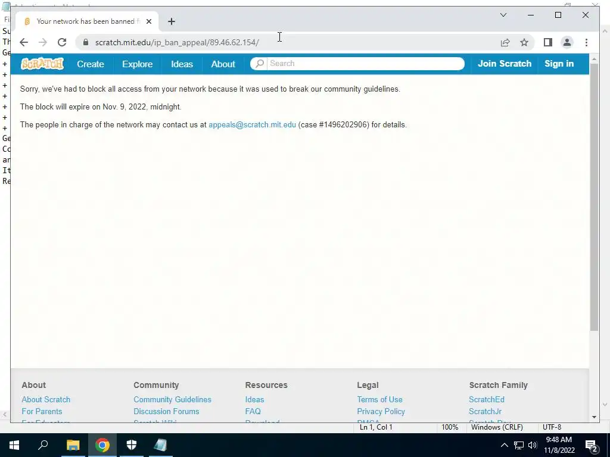Open the Chrome profile avatar
The height and width of the screenshot is (457, 610).
(567, 42)
